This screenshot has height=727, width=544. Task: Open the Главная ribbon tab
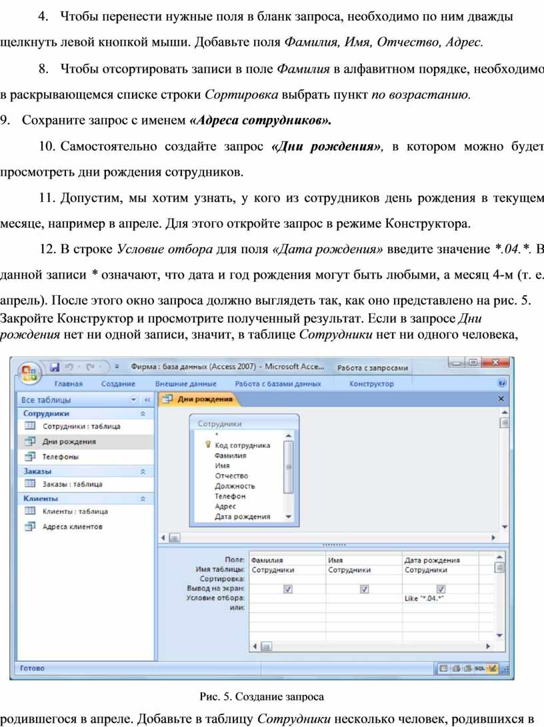[x=69, y=384]
